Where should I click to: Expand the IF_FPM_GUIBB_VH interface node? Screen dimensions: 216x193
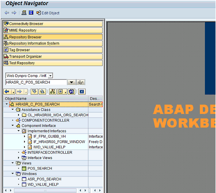(x=25, y=137)
